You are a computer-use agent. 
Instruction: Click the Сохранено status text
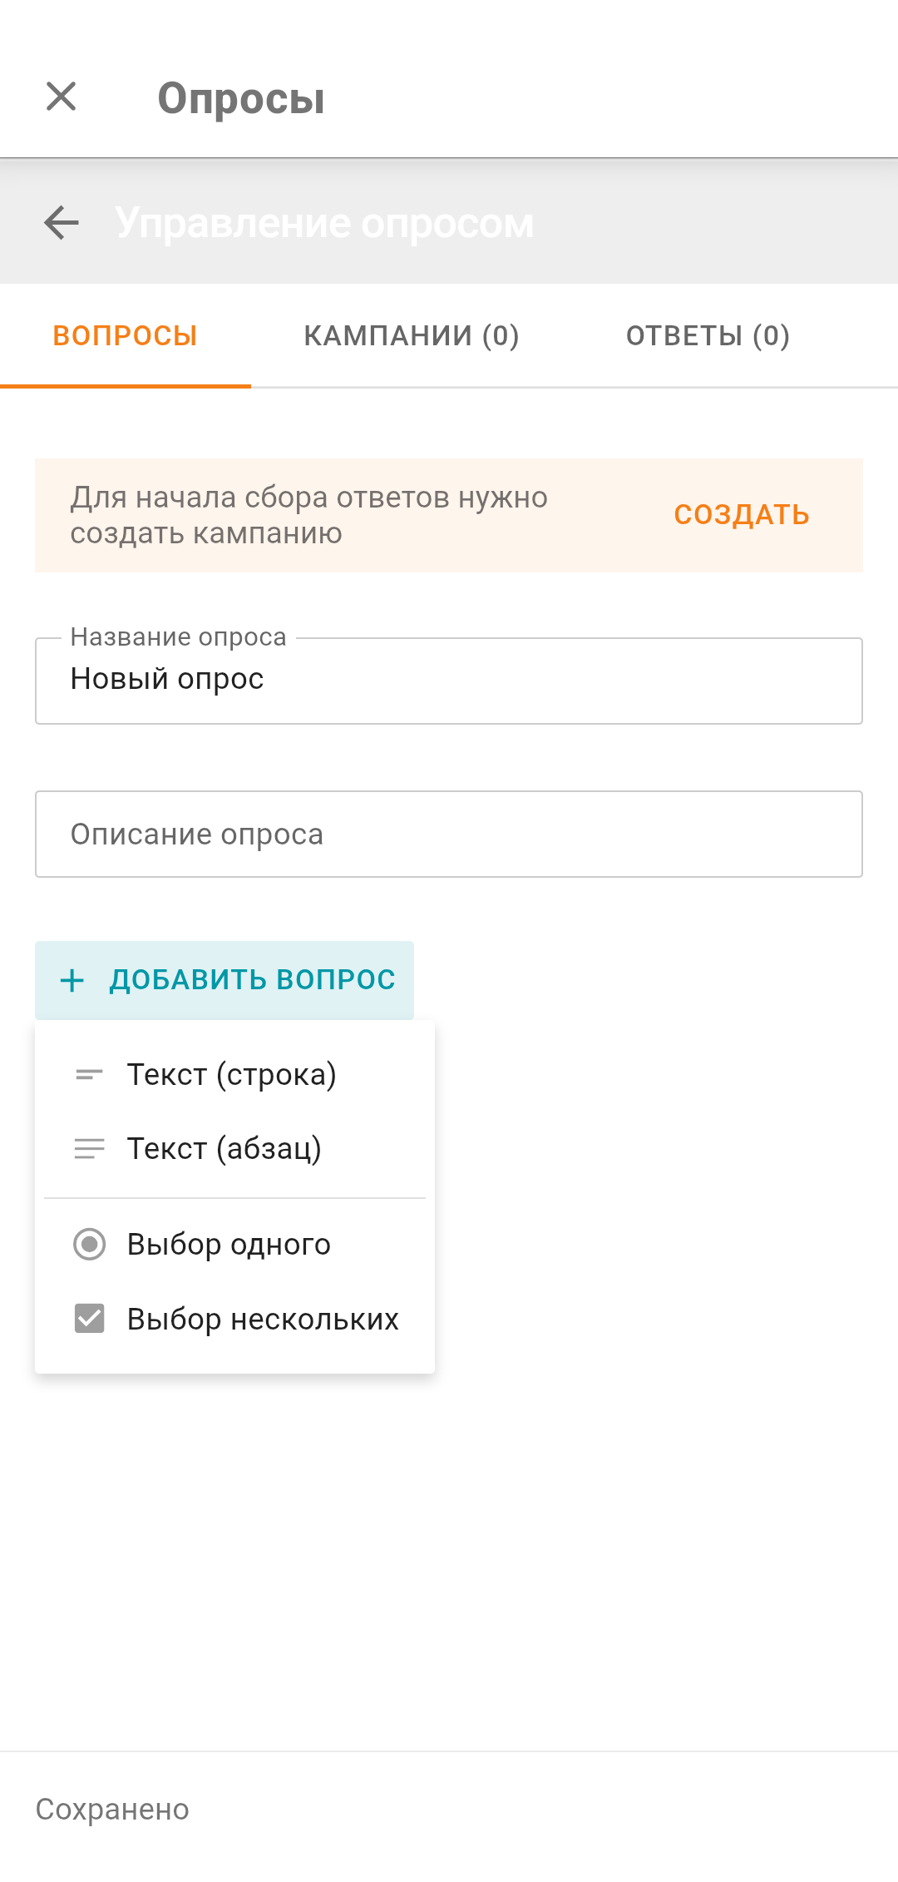[x=112, y=1810]
